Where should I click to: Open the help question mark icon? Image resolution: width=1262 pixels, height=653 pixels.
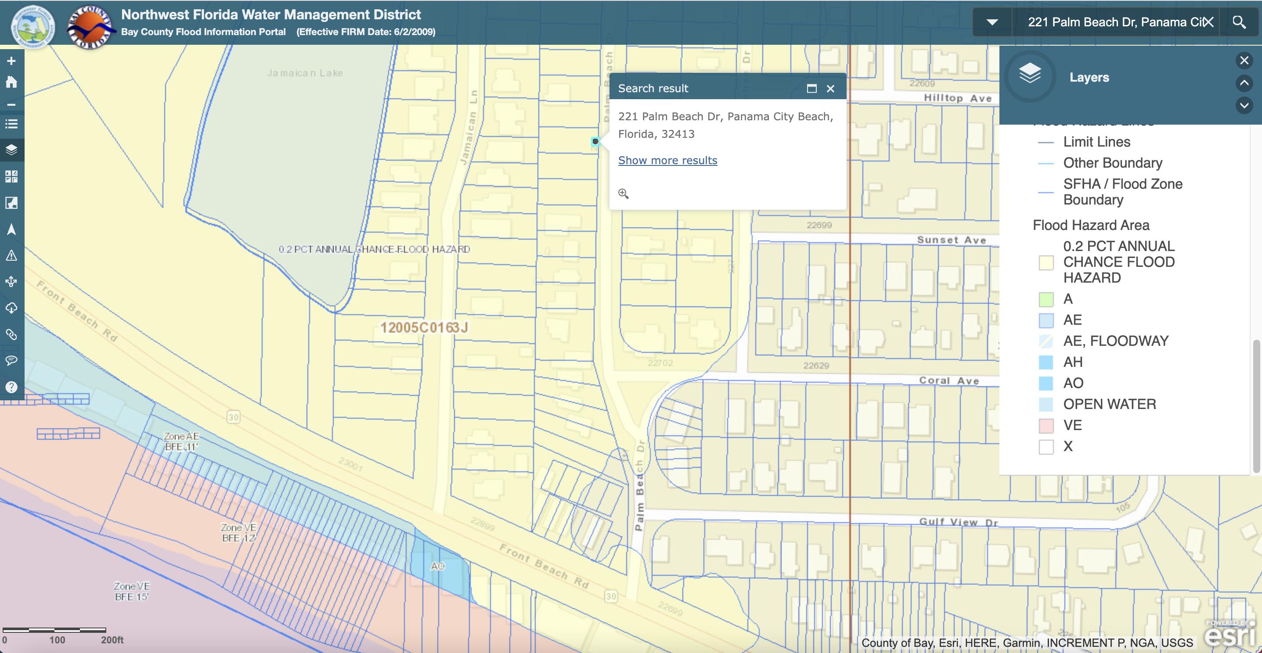[x=11, y=387]
